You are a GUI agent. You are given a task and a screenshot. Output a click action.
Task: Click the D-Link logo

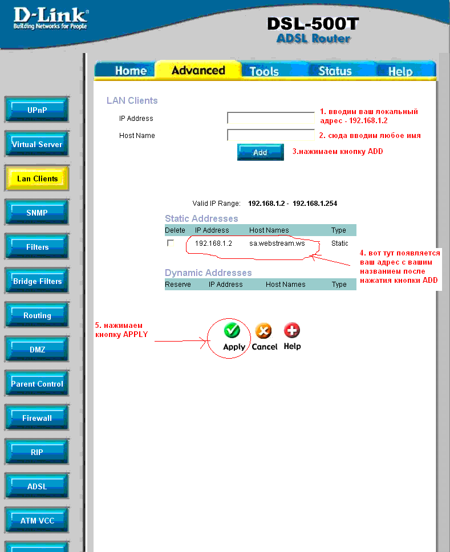51,18
